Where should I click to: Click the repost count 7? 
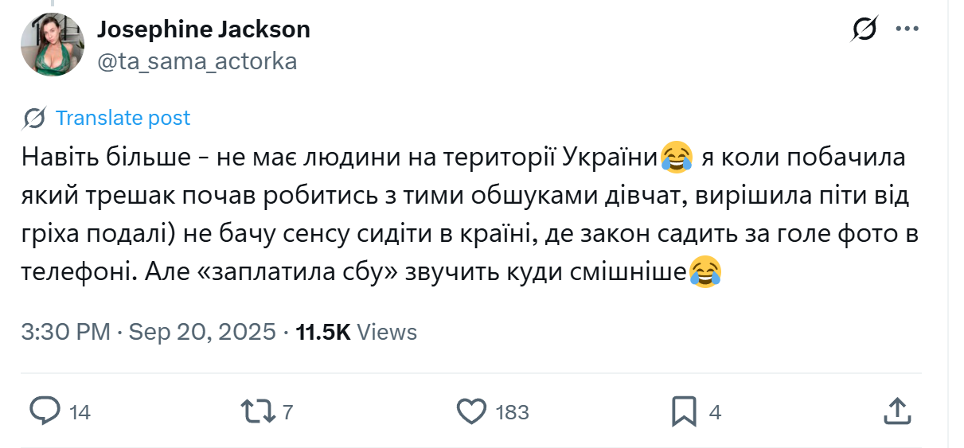288,412
